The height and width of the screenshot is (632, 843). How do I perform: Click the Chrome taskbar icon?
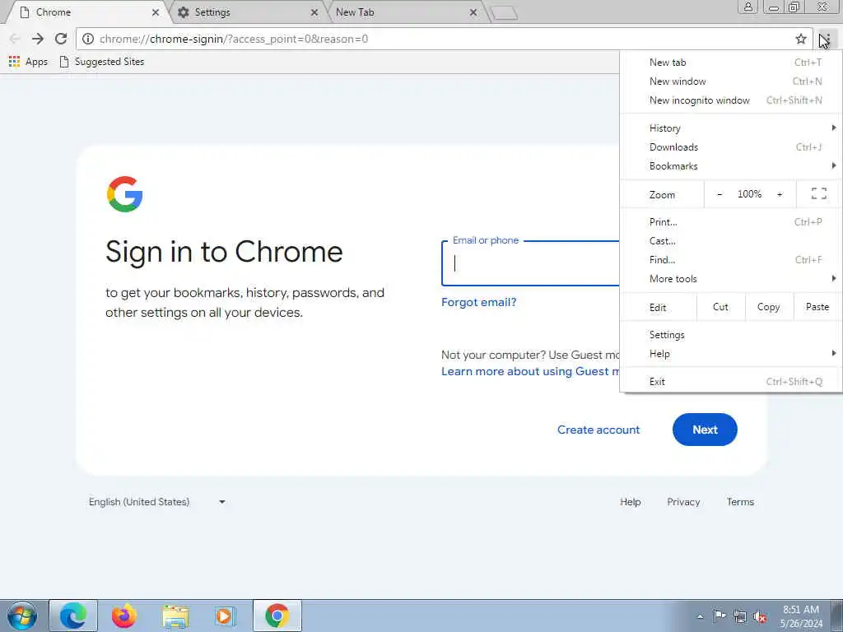coord(277,616)
